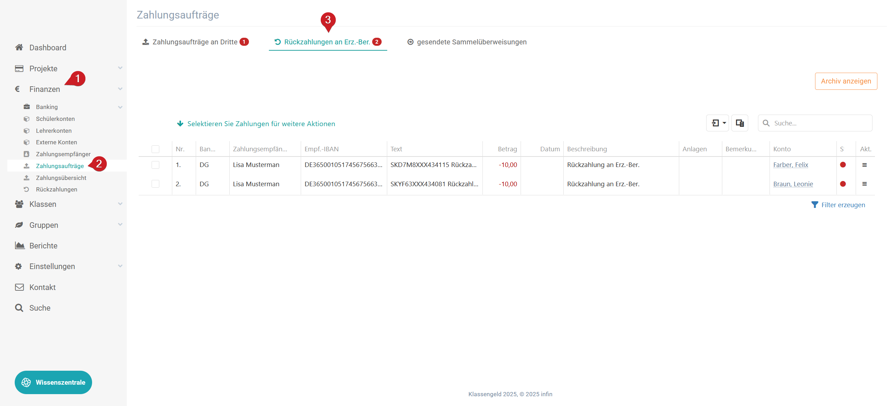Screen dimensions: 890x406
Task: Click the funnel icon beside Filter erzeugen
Action: click(x=815, y=205)
